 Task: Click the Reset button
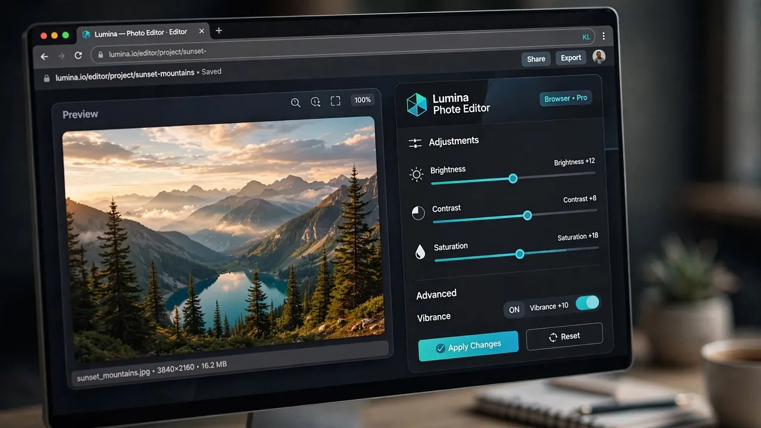coord(564,336)
